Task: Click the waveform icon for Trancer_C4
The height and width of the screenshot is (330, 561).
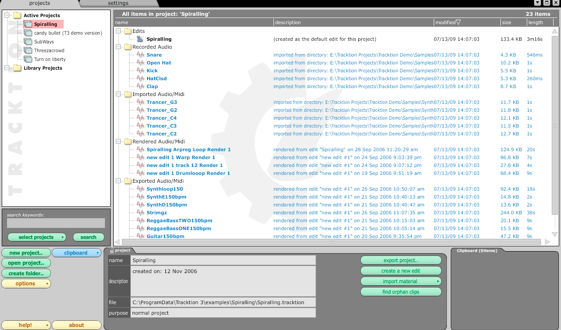Action: (140, 118)
